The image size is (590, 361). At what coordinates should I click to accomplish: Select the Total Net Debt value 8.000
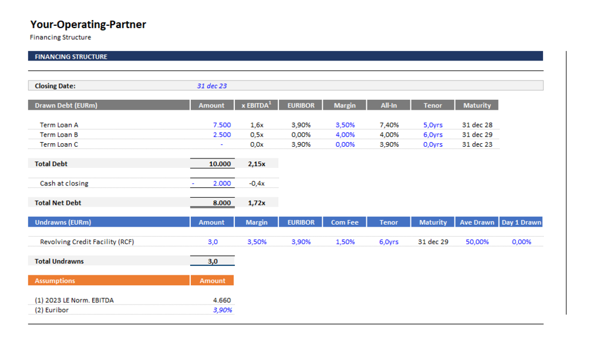click(221, 203)
